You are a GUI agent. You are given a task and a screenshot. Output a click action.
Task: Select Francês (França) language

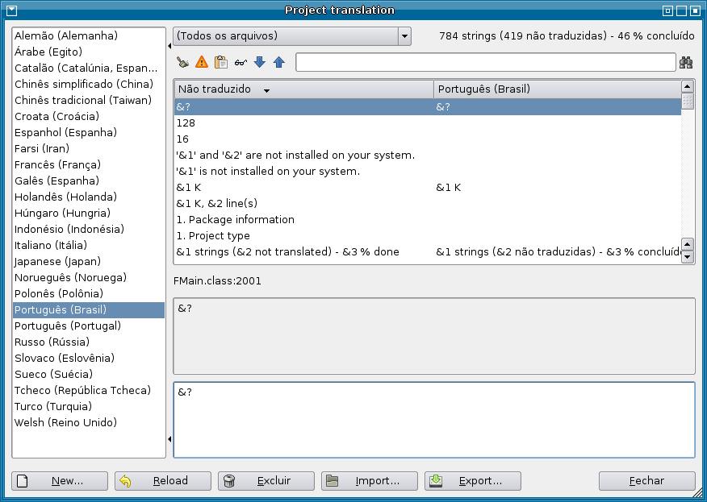(89, 165)
